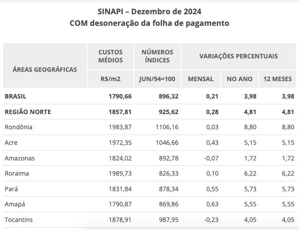Select the Acre row label
Image resolution: width=299 pixels, height=230 pixels.
click(x=11, y=143)
